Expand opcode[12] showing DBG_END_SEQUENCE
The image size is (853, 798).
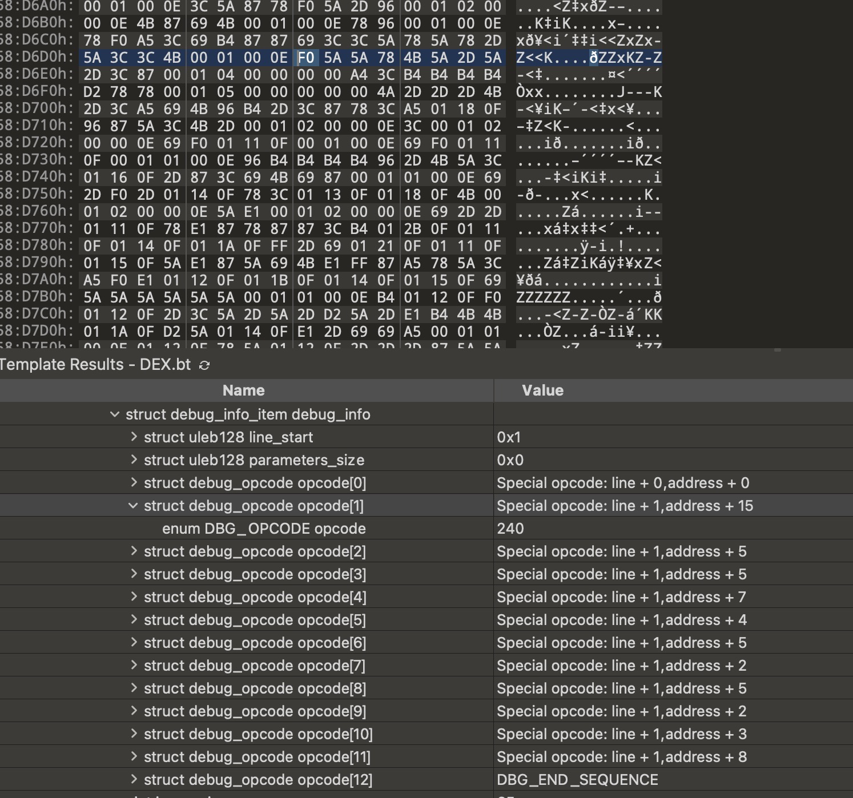click(x=134, y=780)
